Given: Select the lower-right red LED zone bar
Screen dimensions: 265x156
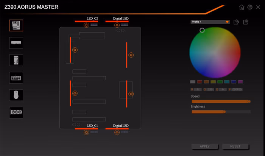Looking at the screenshot, I should pos(126,94).
